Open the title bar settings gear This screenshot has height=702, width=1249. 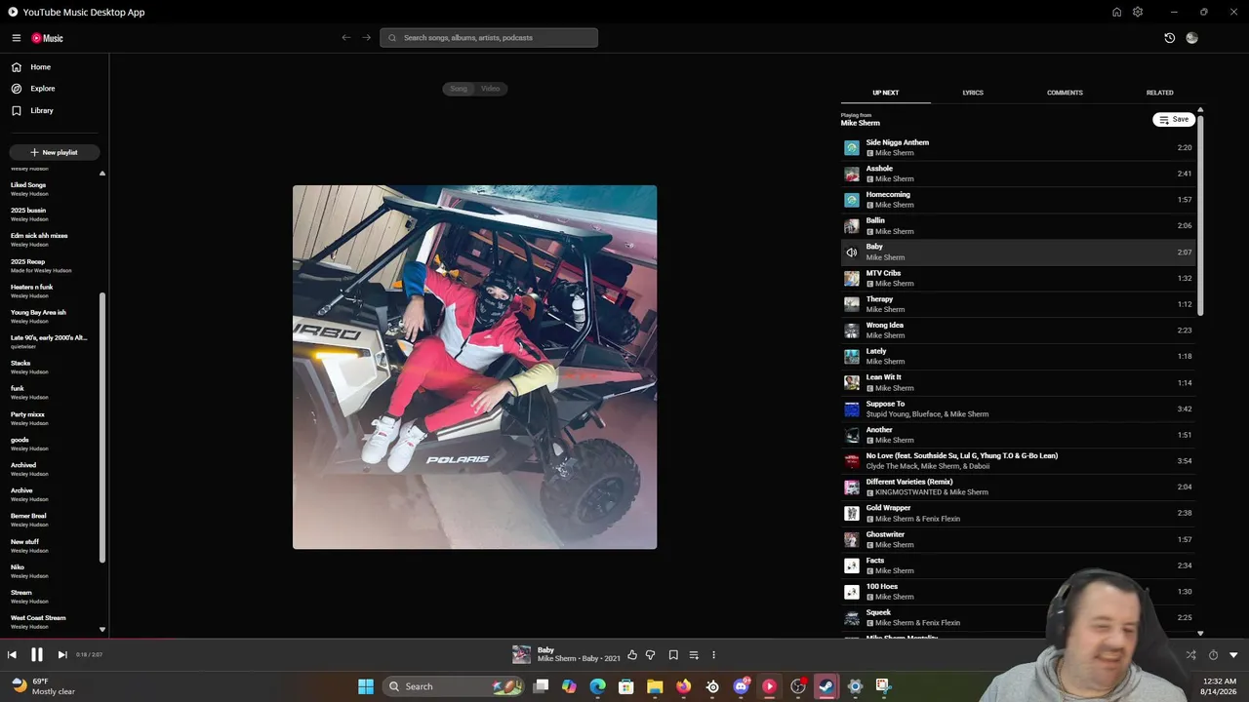point(1138,12)
